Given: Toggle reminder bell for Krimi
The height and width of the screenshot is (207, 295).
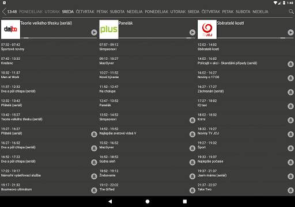Looking at the screenshot, I should (290, 120).
